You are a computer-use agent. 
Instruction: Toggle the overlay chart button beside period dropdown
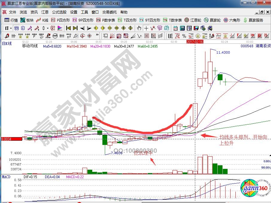click(16, 28)
